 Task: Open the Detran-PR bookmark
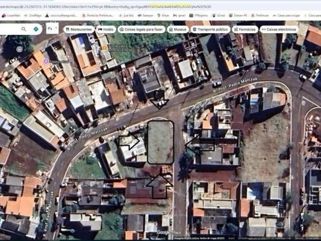238,16
